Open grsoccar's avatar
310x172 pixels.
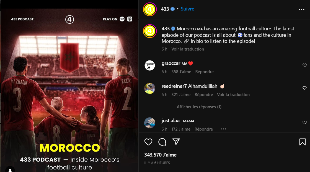150,65
